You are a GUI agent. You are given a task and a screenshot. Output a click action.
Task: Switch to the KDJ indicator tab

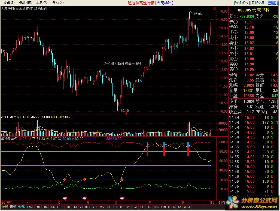tap(142, 207)
